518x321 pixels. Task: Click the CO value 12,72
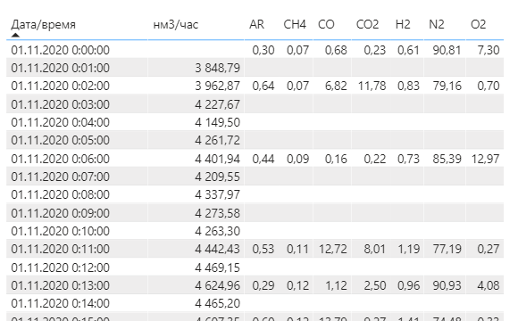click(x=333, y=249)
